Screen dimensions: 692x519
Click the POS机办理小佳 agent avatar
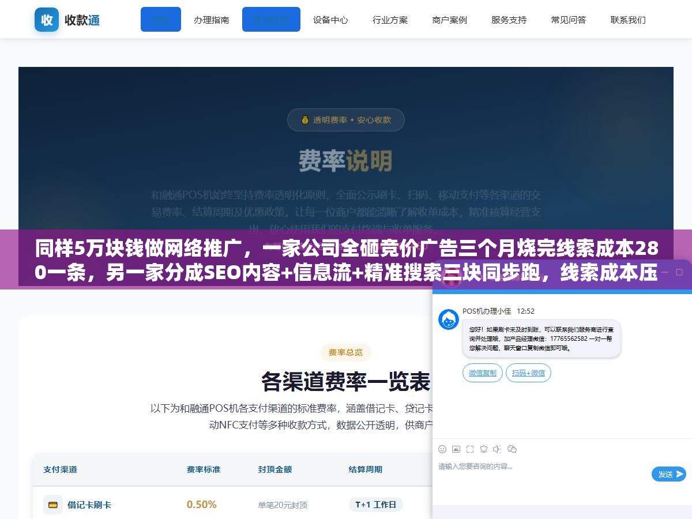click(x=449, y=319)
